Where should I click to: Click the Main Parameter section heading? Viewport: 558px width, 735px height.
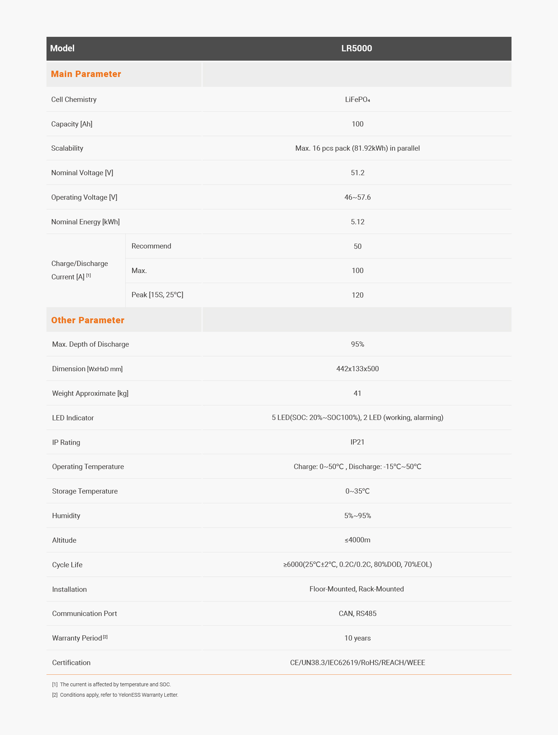tap(86, 74)
